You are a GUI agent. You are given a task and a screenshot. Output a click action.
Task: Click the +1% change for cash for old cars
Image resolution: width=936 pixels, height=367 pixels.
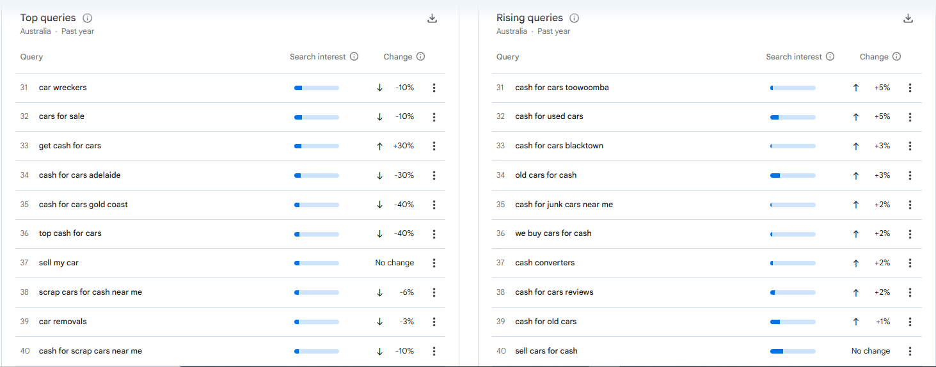(883, 322)
